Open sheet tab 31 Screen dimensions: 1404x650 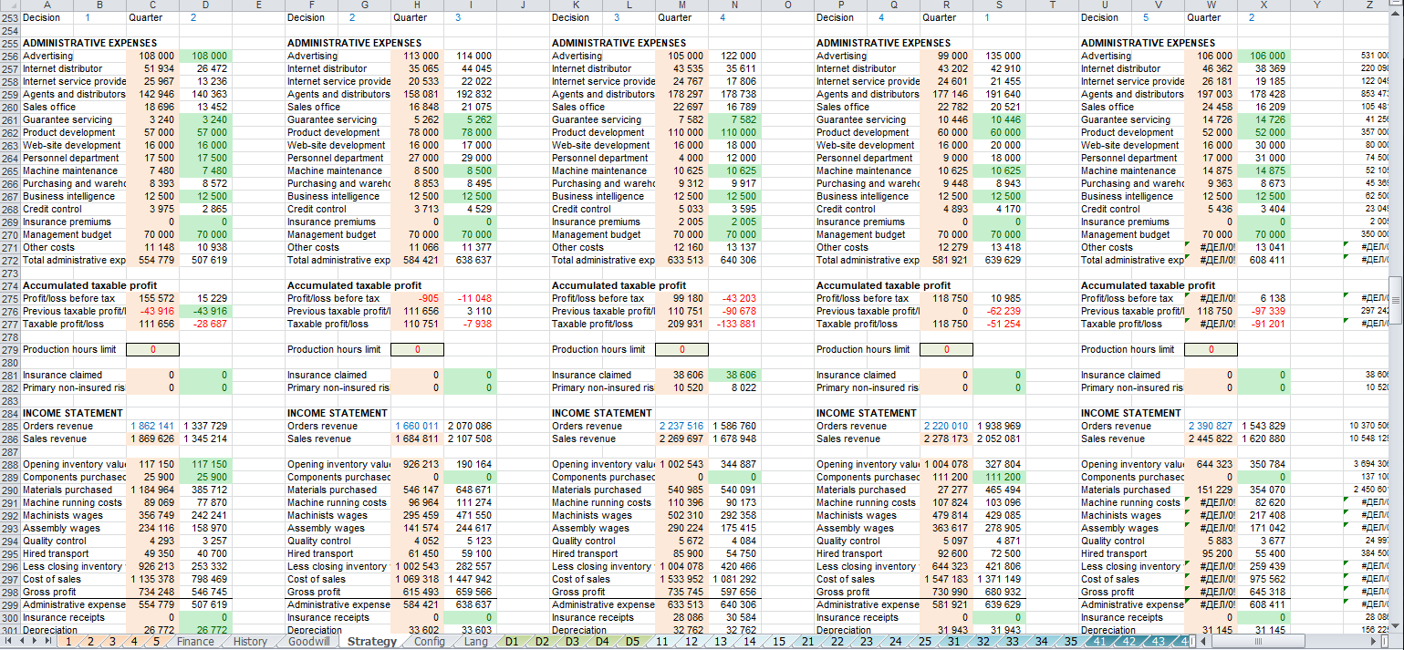point(953,642)
